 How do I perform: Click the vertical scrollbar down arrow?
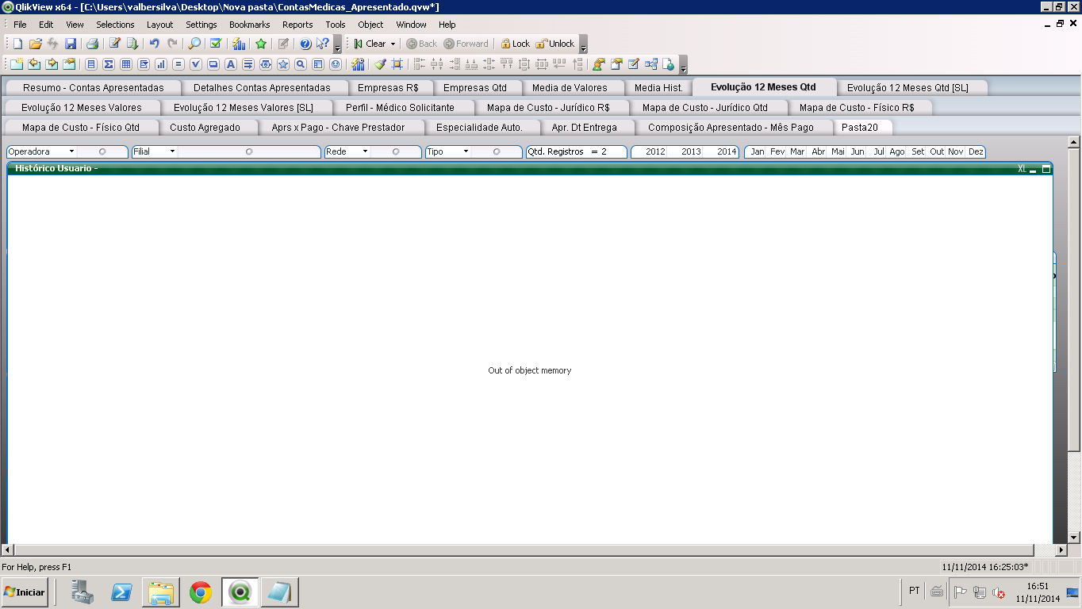(x=1074, y=537)
